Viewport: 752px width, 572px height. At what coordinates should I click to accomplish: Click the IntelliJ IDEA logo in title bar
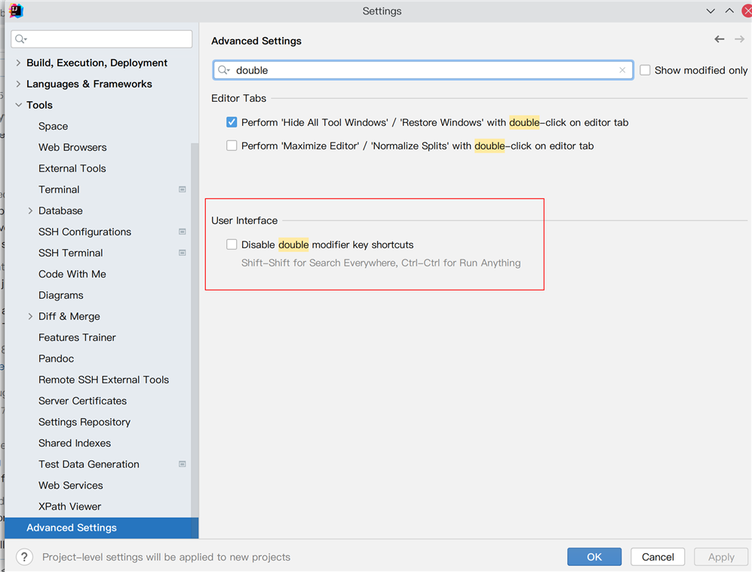16,11
